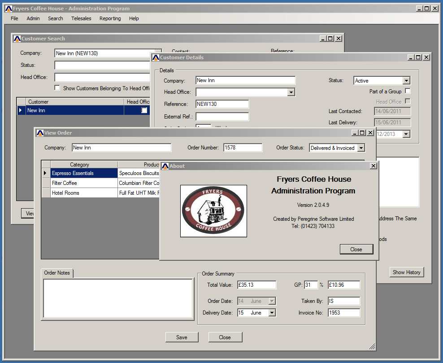Expand the Head Office dropdown in Customer Details
This screenshot has width=443, height=363.
pyautogui.click(x=291, y=92)
